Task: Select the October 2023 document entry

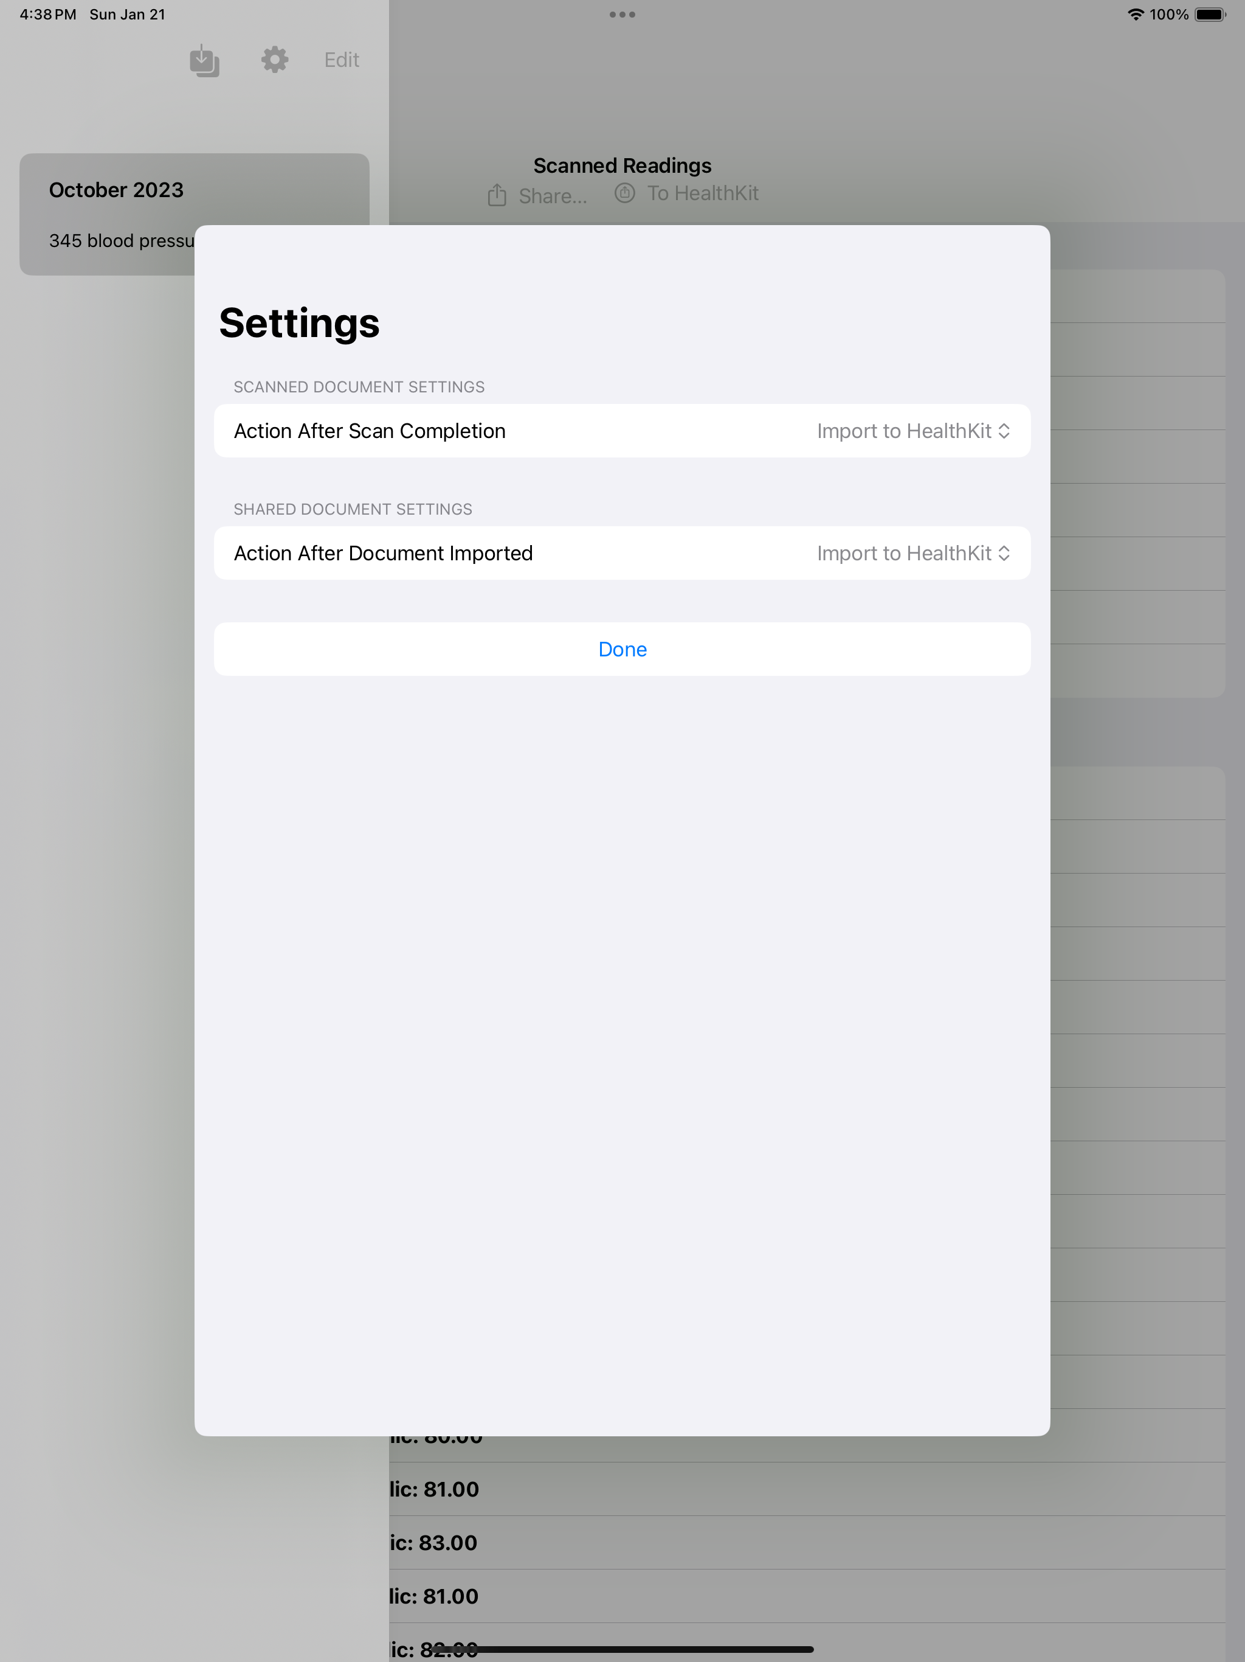Action: [x=195, y=214]
